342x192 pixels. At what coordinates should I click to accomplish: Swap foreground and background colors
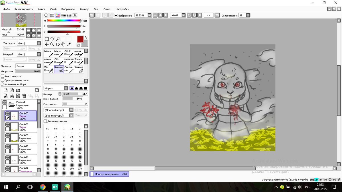(86, 38)
